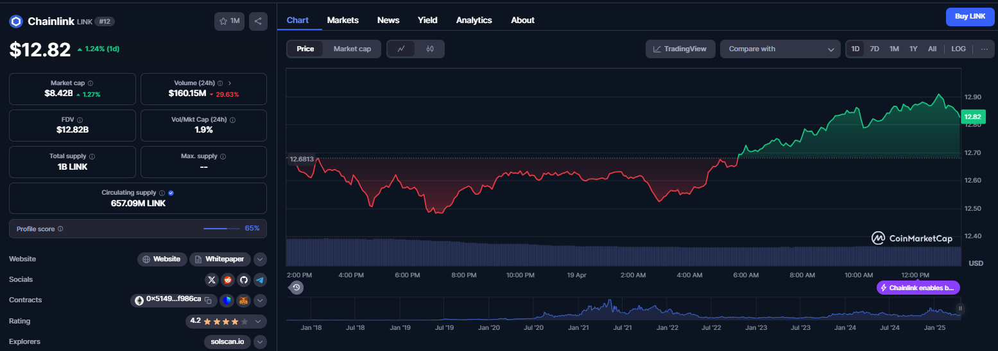This screenshot has height=351, width=998.
Task: Open the solscan.io explorer link
Action: (227, 341)
